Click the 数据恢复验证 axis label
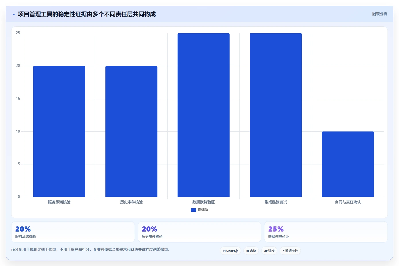The height and width of the screenshot is (266, 399). [204, 202]
